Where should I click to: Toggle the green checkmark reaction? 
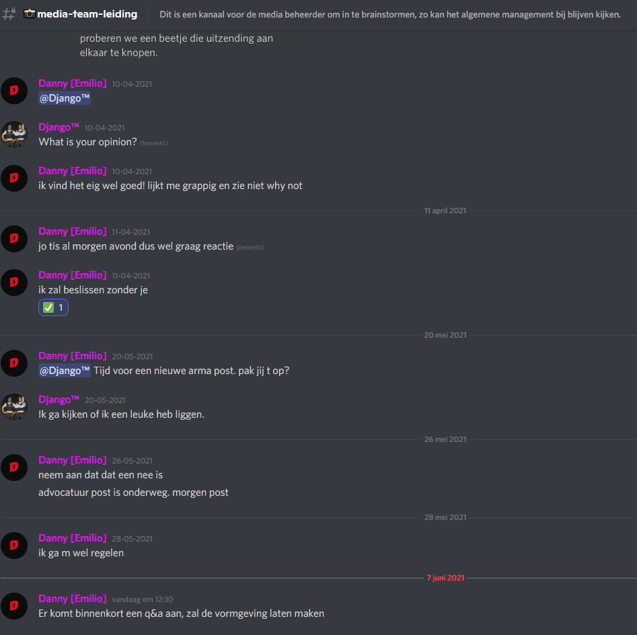point(53,307)
